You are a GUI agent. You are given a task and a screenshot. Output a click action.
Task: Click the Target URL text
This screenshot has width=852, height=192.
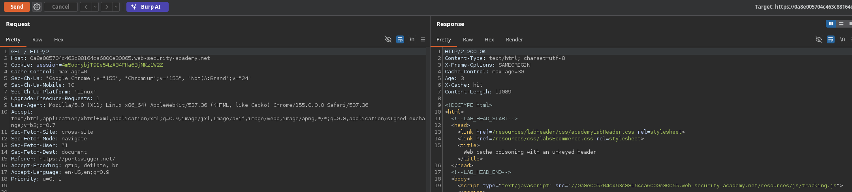click(803, 7)
